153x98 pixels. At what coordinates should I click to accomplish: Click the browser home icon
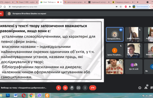point(5,7)
